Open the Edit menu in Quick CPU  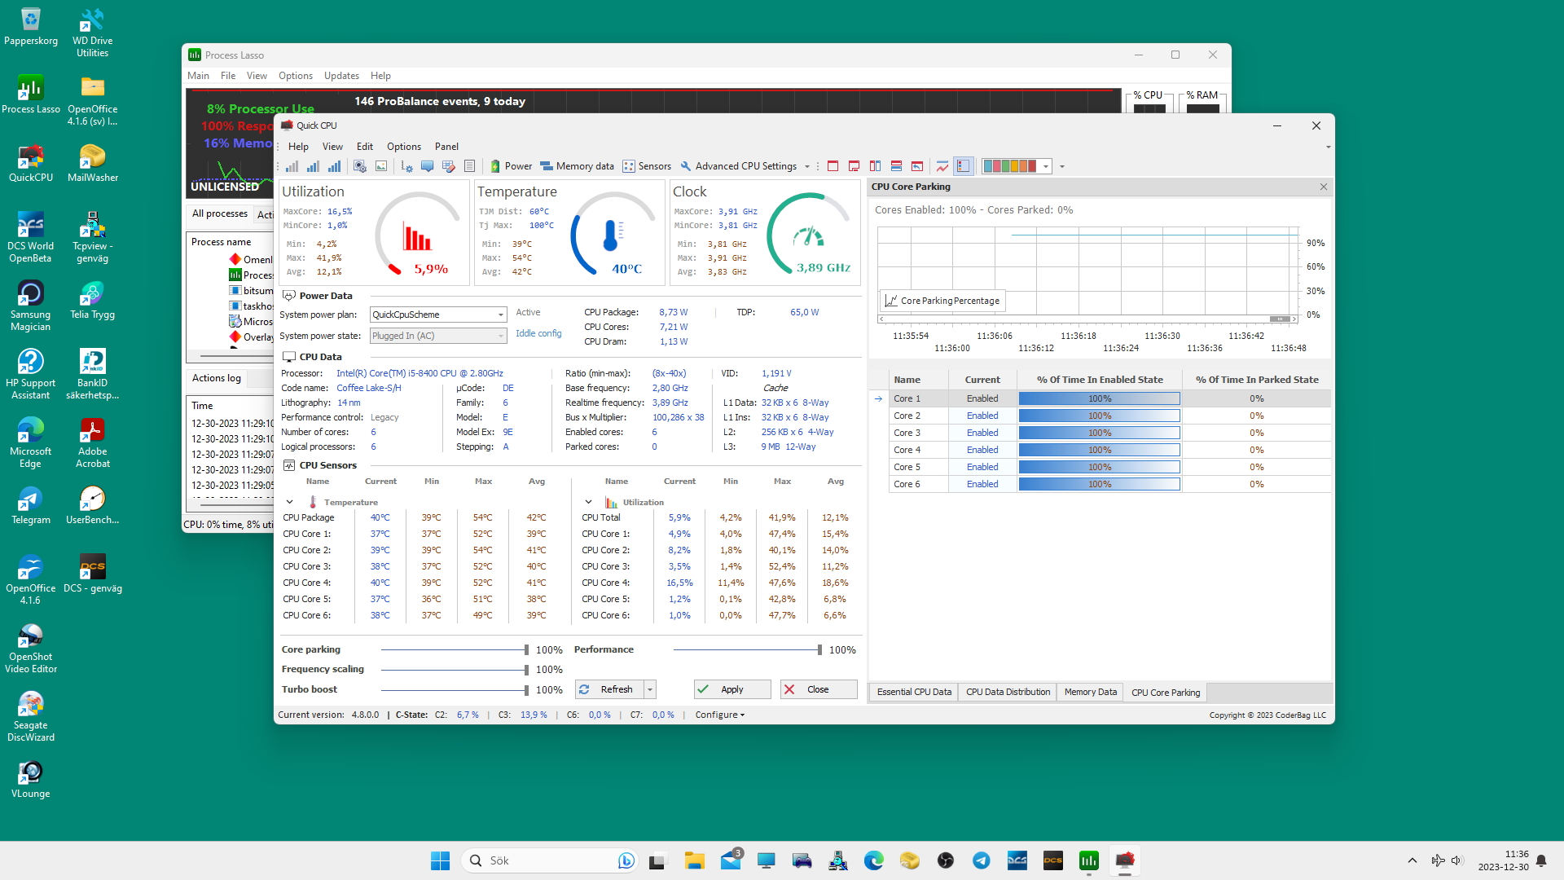[x=365, y=147]
